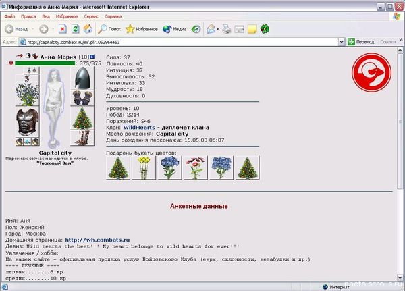
Task: Go back with the Назад button
Action: 16,29
